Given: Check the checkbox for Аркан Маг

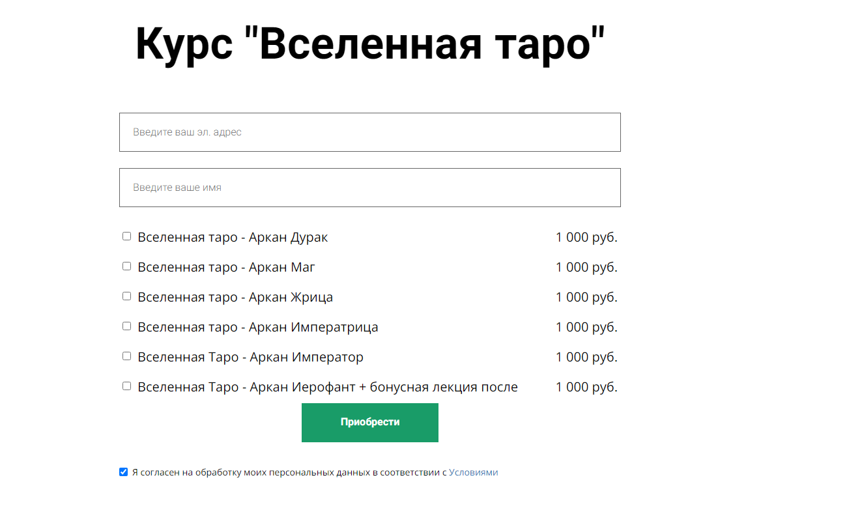Looking at the screenshot, I should (126, 266).
